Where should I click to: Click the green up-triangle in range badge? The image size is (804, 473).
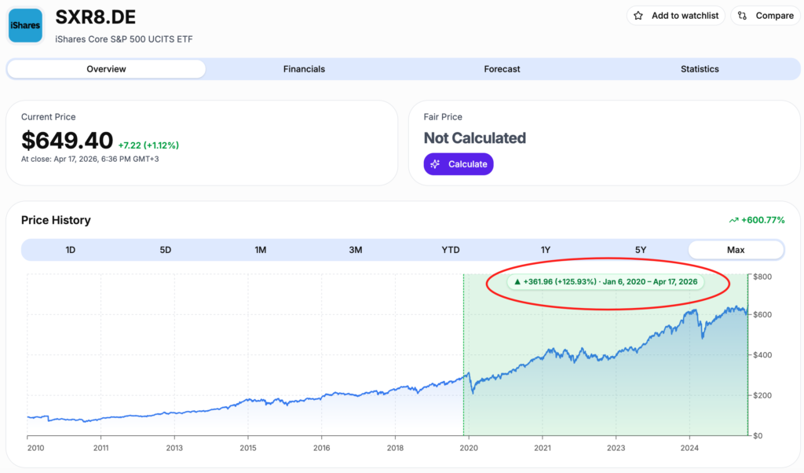pos(517,281)
